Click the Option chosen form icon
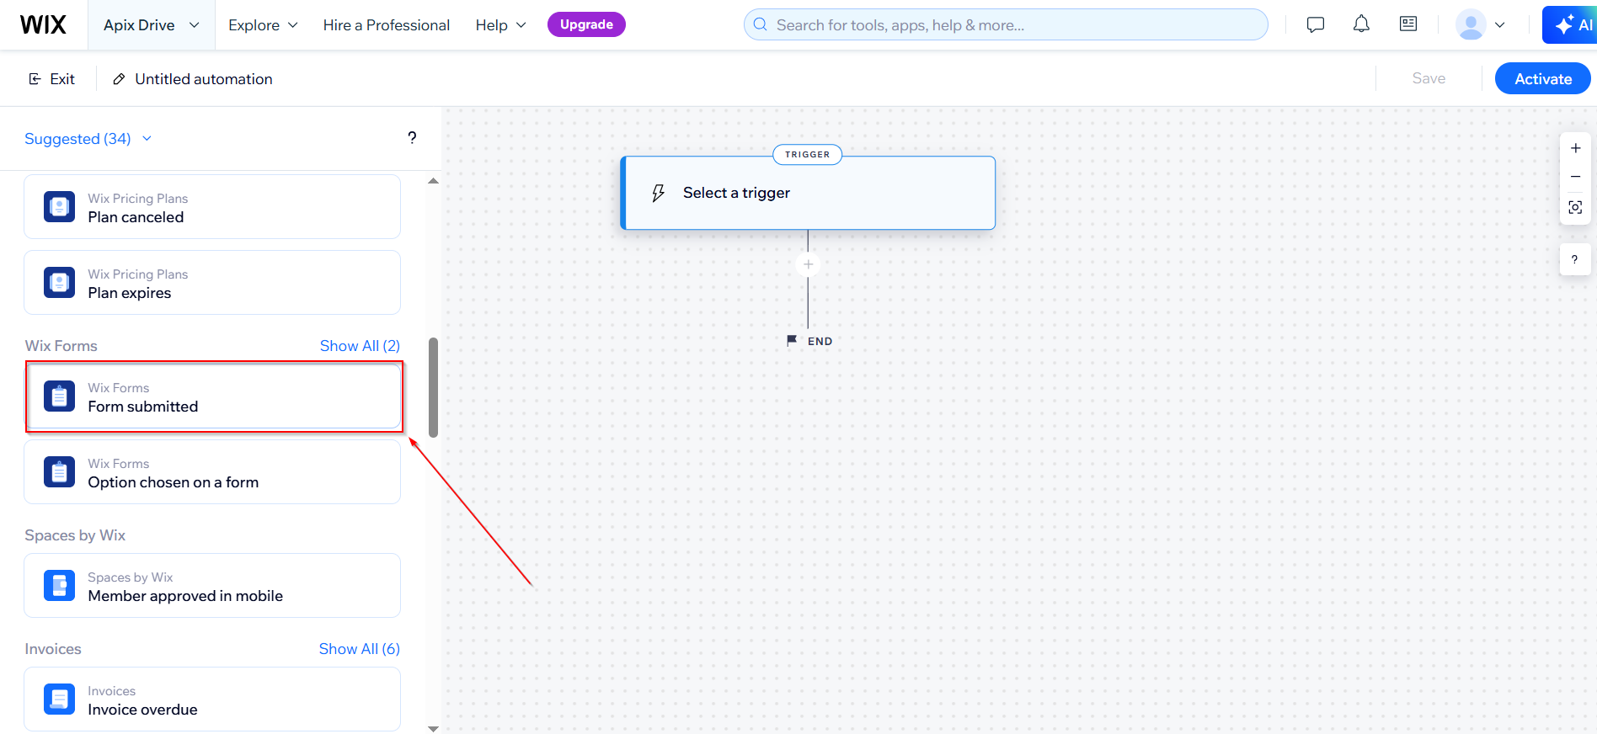The width and height of the screenshot is (1597, 734). (x=59, y=472)
